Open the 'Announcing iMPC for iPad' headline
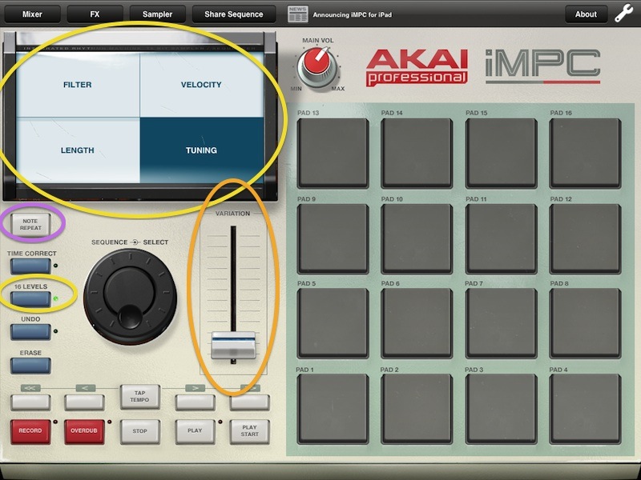 (x=353, y=14)
